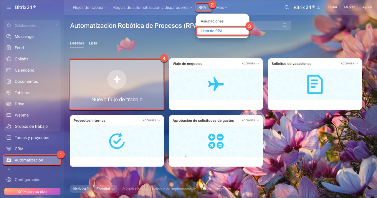Image resolution: width=377 pixels, height=198 pixels.
Task: Click the Nuevo flujo de trabajo card
Action: [x=117, y=84]
